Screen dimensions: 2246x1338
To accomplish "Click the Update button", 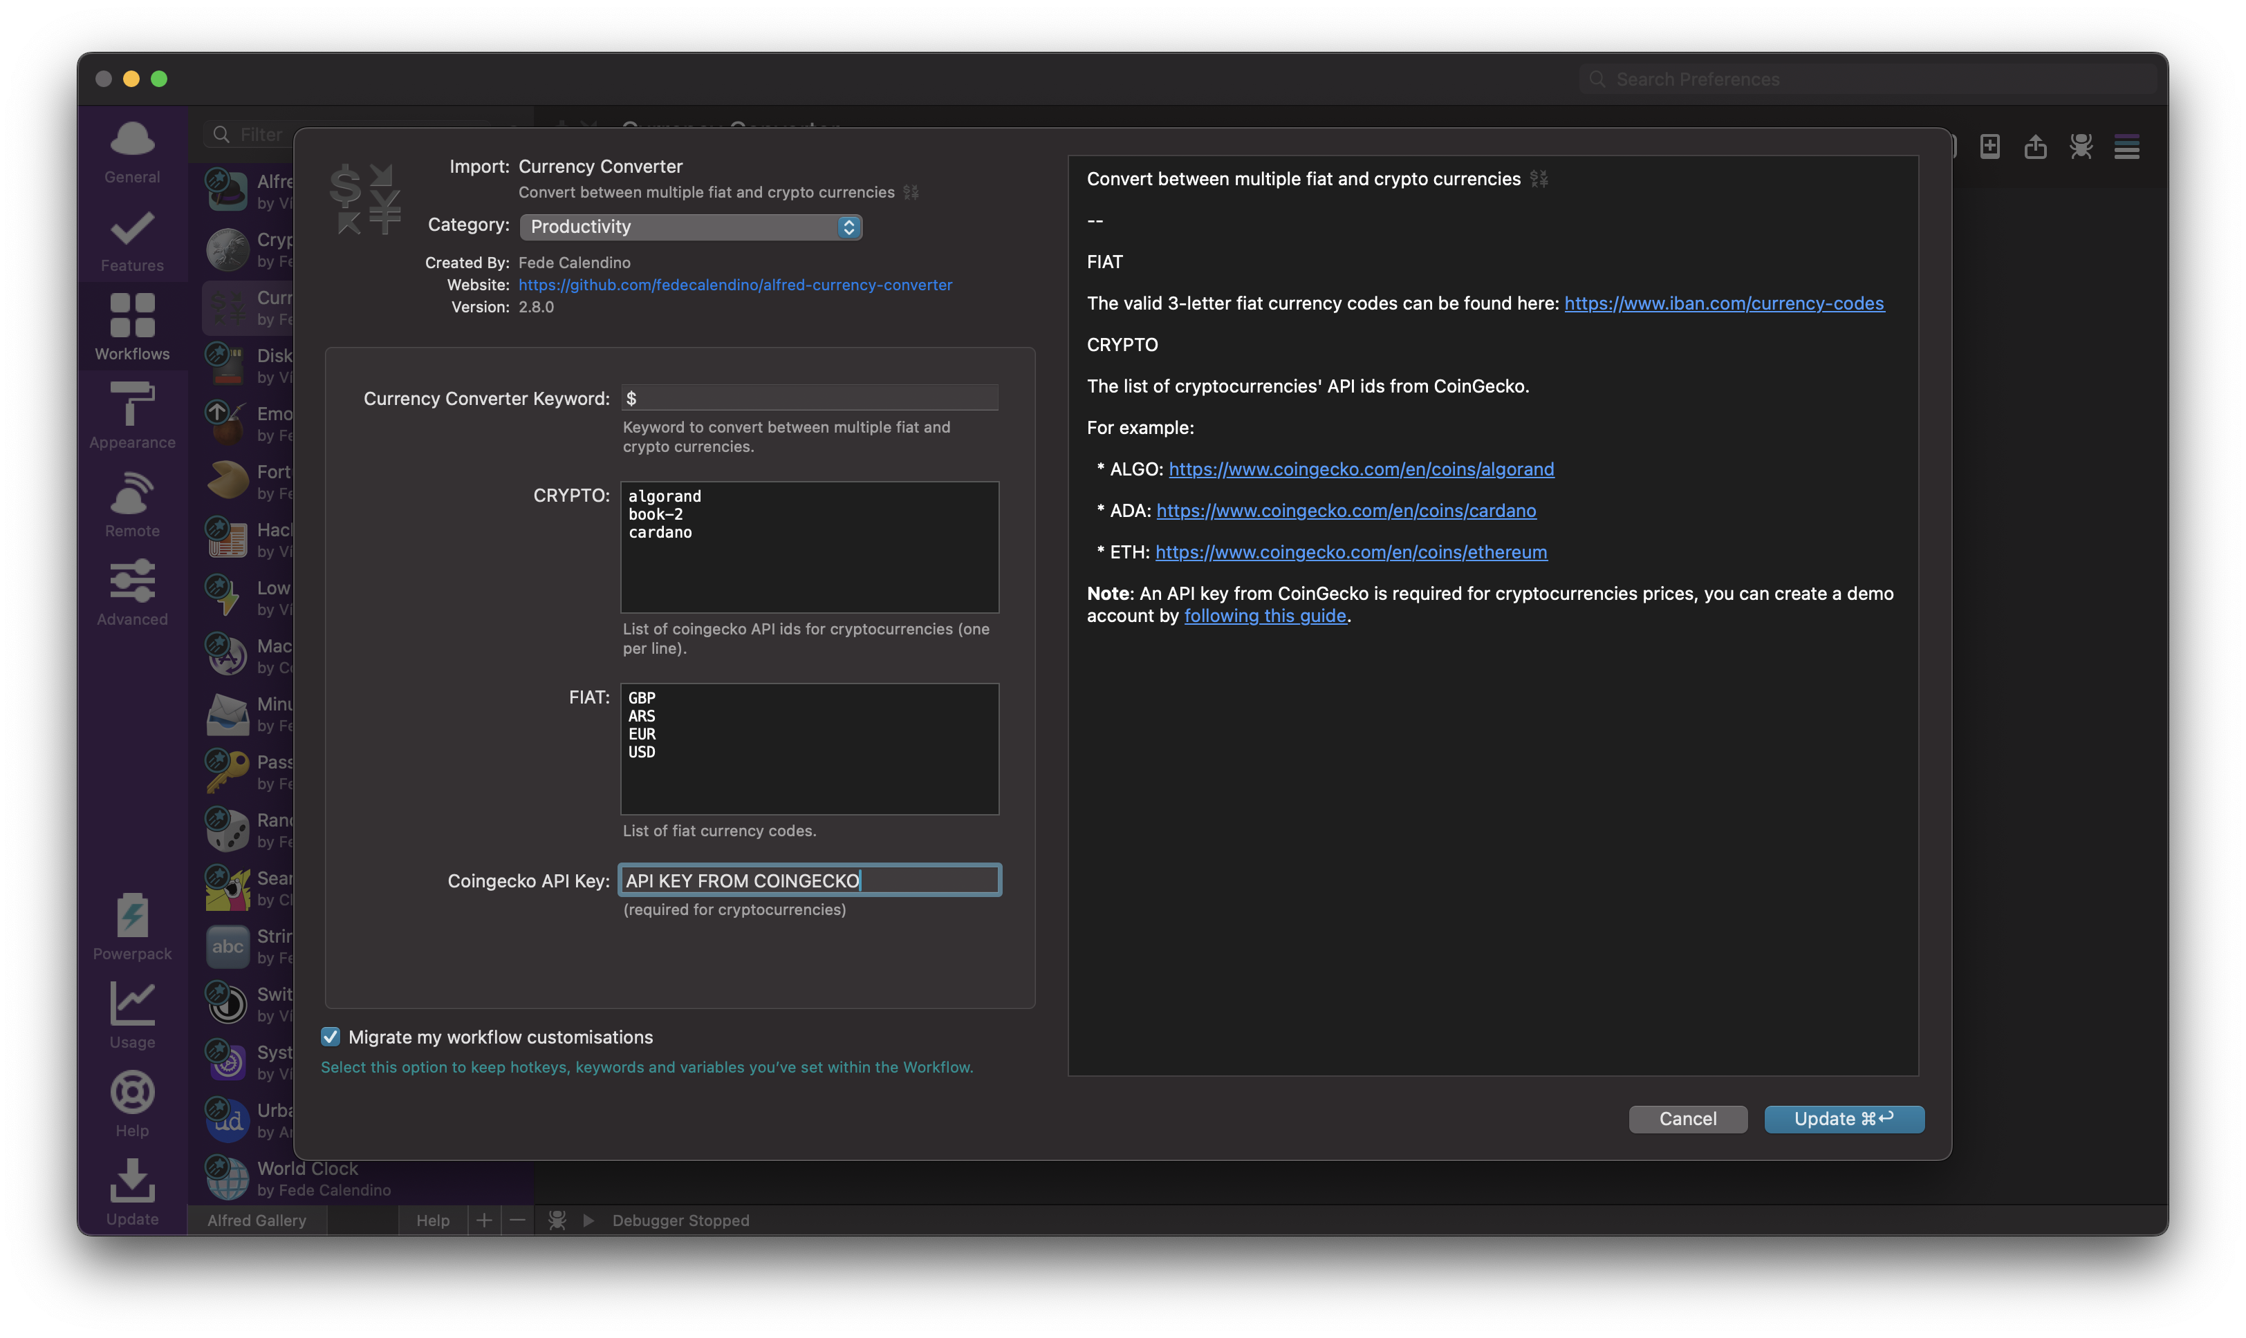I will [x=1844, y=1118].
